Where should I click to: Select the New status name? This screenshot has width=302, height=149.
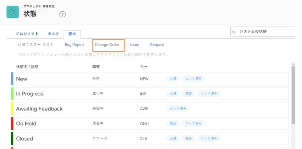tap(22, 79)
